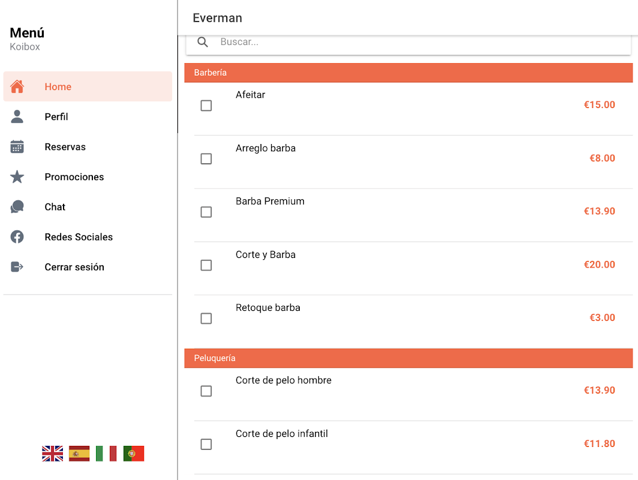Open the Promociones menu item
638x480 pixels.
pos(74,177)
